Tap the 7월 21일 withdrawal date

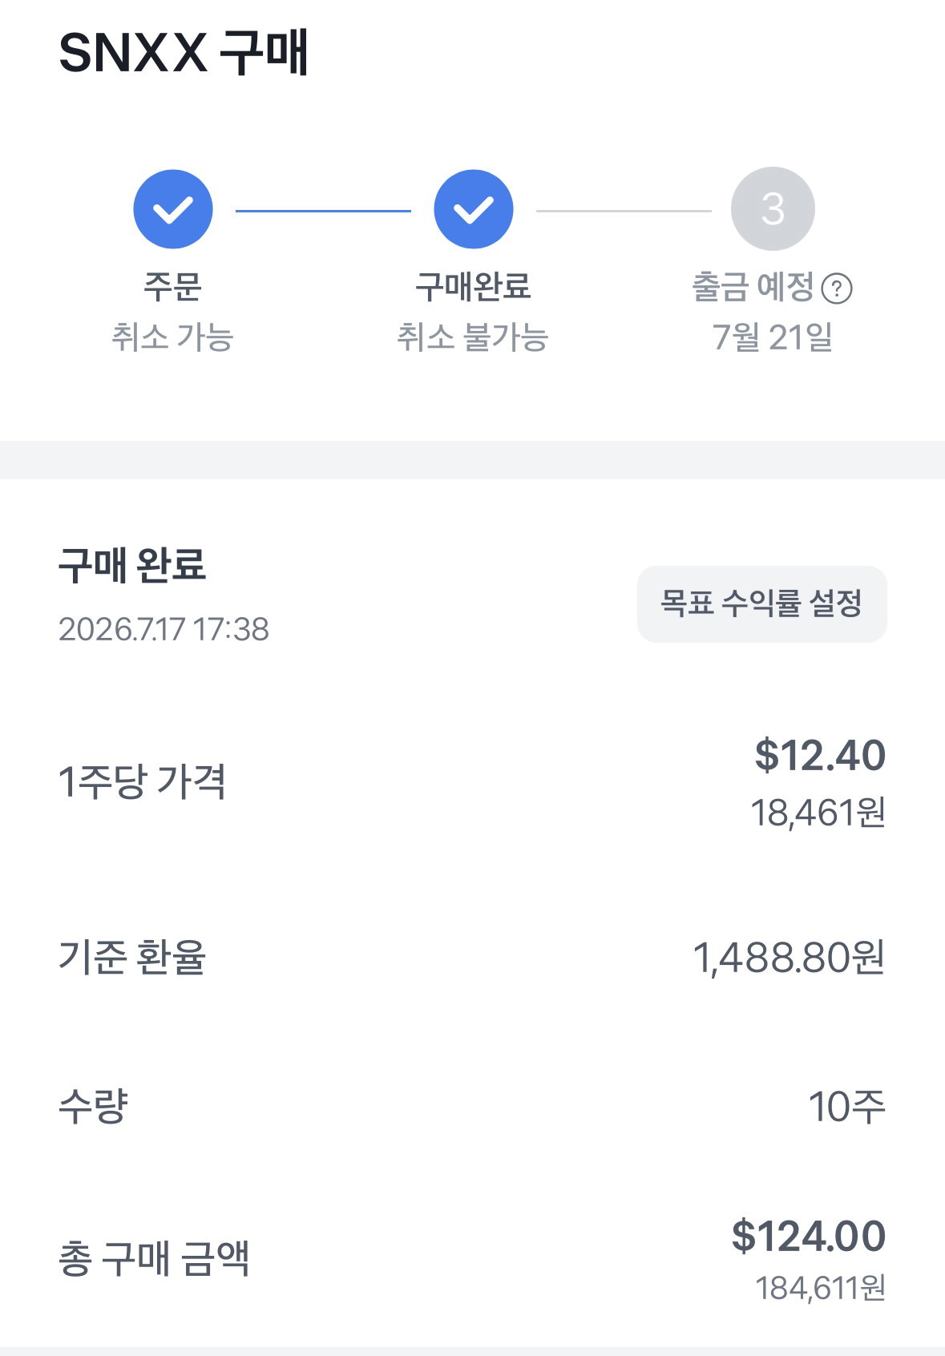[773, 337]
